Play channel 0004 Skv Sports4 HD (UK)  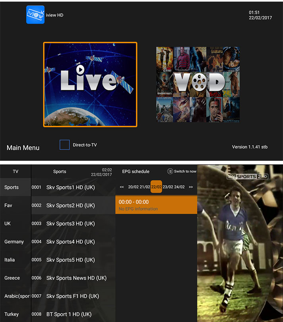click(73, 241)
